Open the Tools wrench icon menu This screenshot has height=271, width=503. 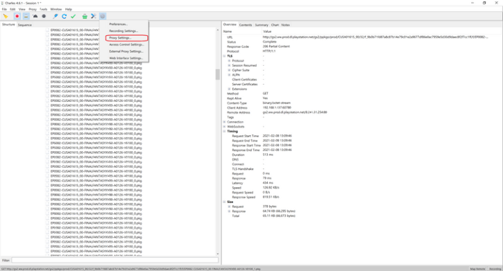(x=94, y=17)
